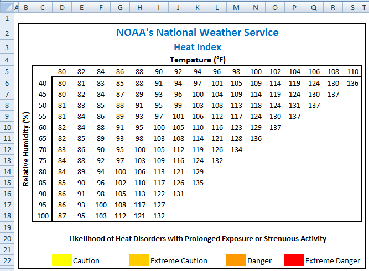Screen dimensions: 369x271
Task: Select value 126 in the 85 humidity row
Action: [x=178, y=183]
